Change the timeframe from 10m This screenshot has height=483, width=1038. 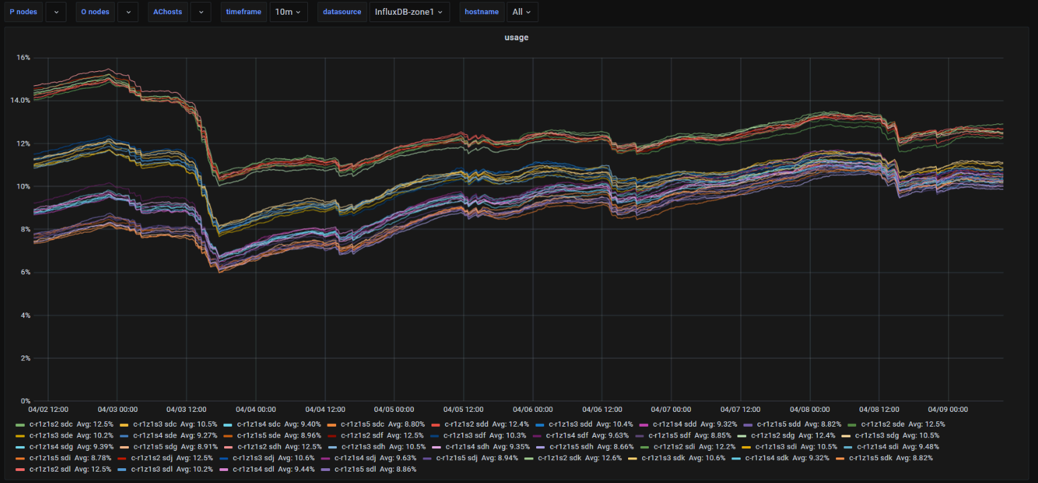[288, 12]
